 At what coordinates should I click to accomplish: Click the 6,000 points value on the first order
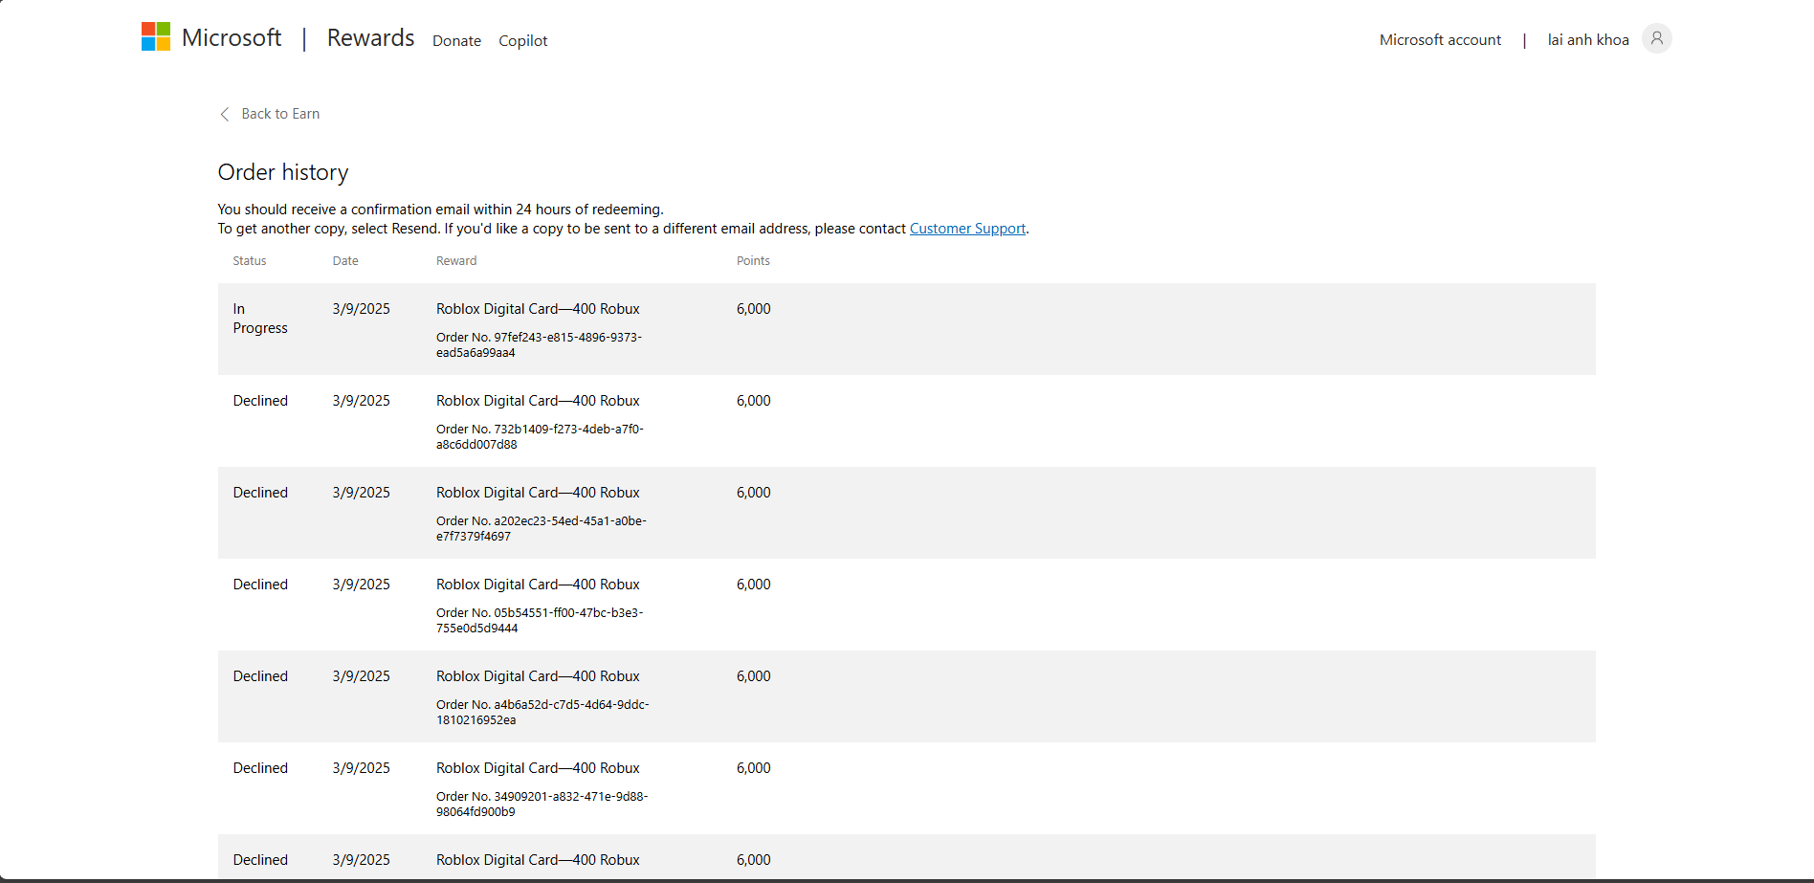click(753, 308)
